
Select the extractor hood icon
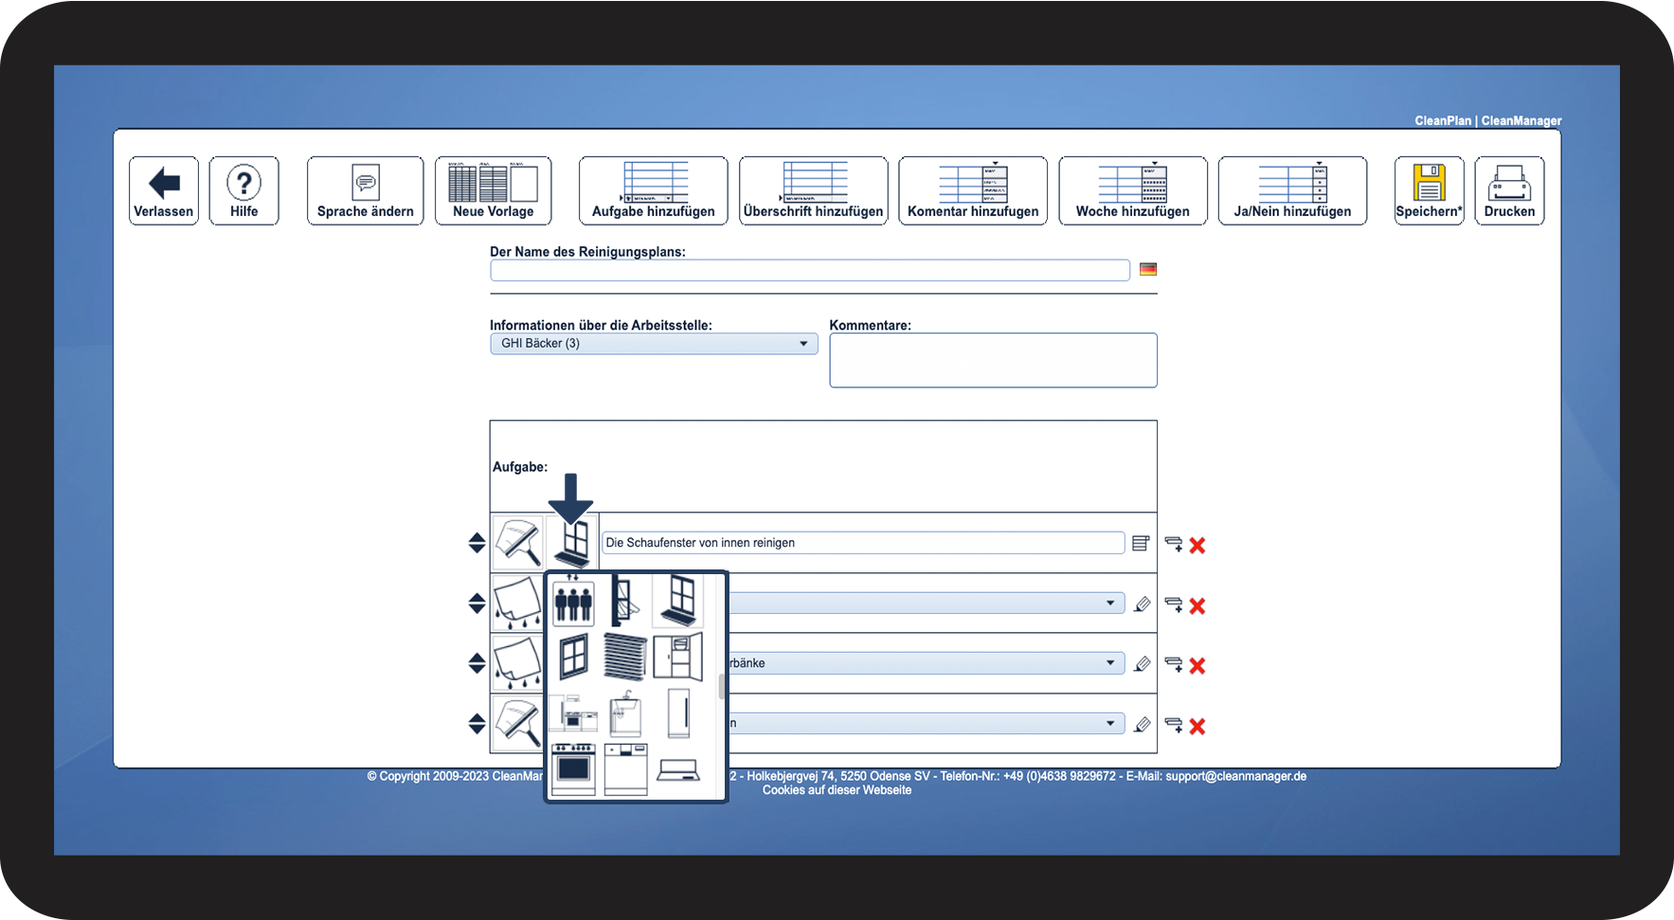coord(678,768)
